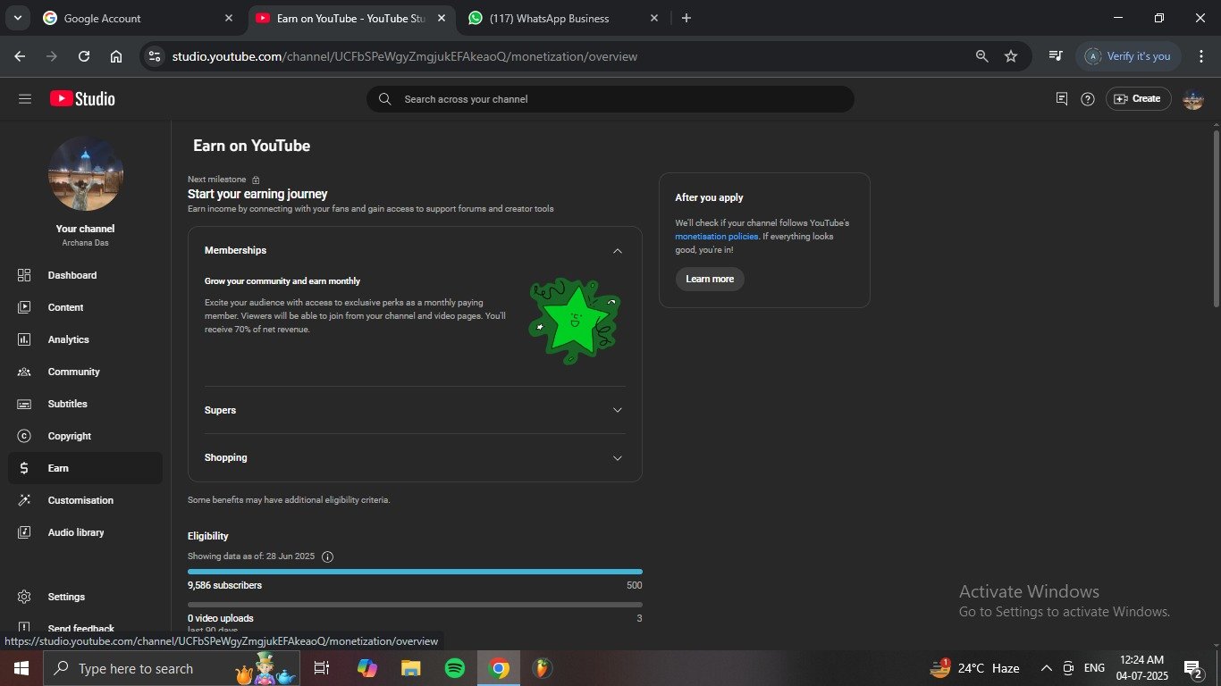This screenshot has width=1221, height=686.
Task: Open the media control icon
Action: (x=1055, y=56)
